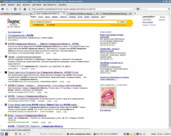Screen dimensions: 171x136
Task: Click the Firefox icon of the avon taskbar entry
Action: tap(68, 134)
